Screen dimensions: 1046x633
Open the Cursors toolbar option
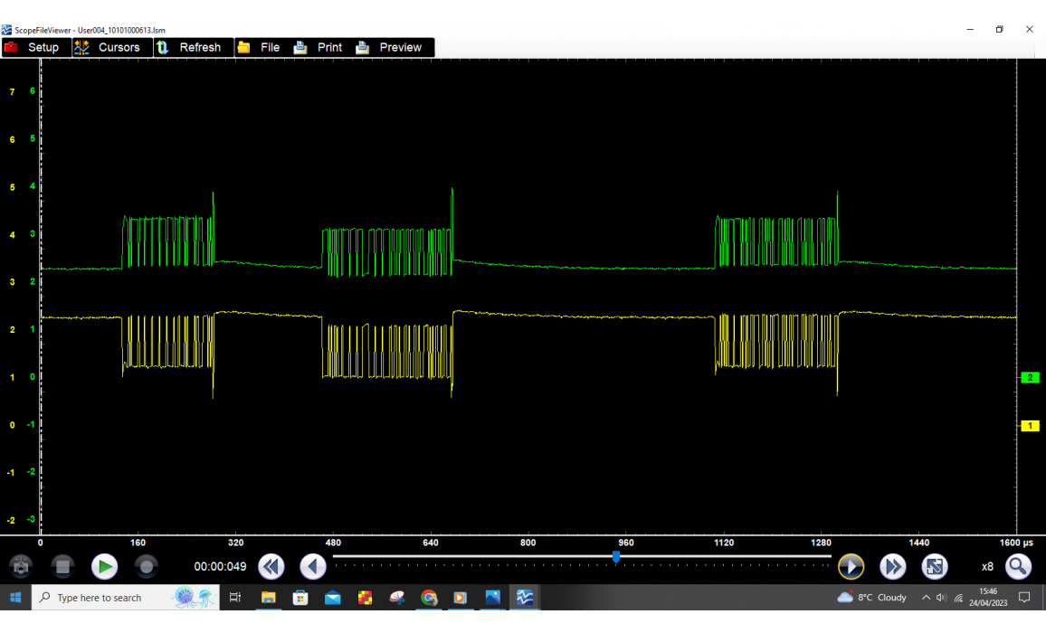point(108,47)
